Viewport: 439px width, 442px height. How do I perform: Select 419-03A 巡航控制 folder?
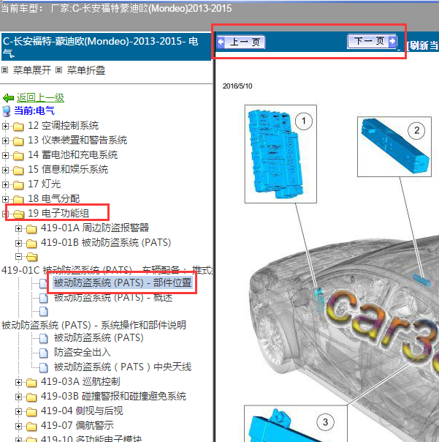80,382
